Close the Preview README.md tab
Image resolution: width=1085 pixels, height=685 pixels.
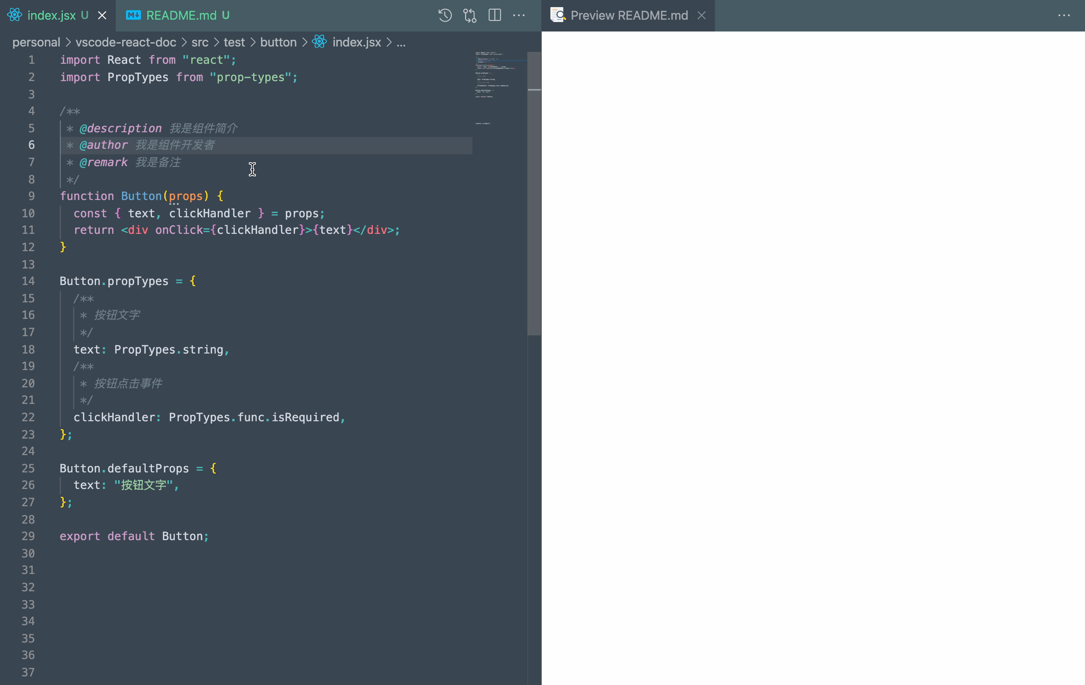[702, 15]
